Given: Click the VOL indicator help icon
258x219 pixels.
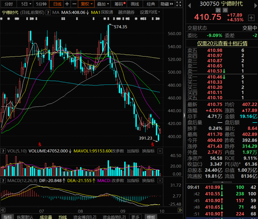Looking at the screenshot, I should point(3,151).
